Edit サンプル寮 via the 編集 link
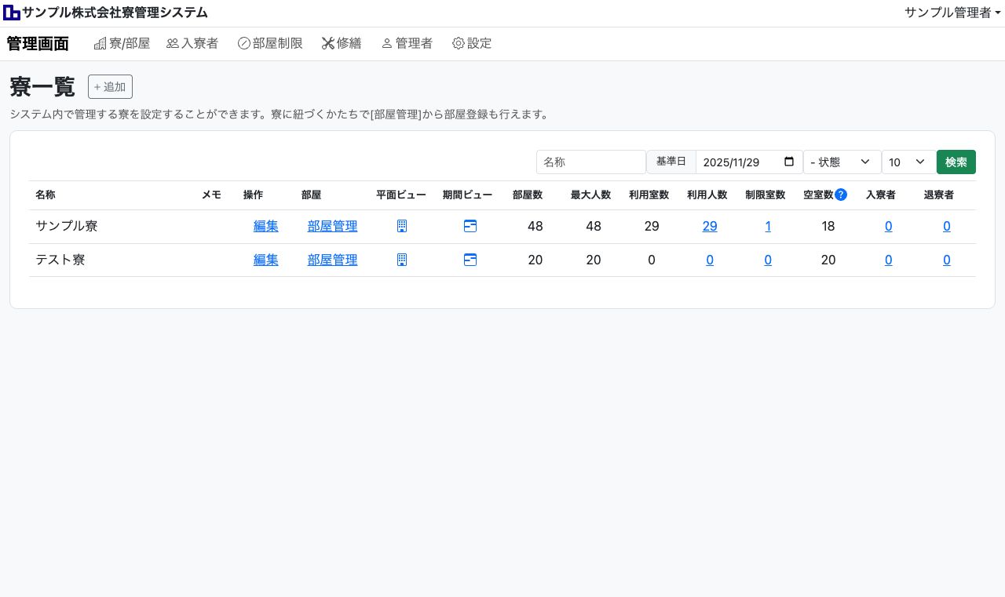This screenshot has height=597, width=1005. (265, 226)
